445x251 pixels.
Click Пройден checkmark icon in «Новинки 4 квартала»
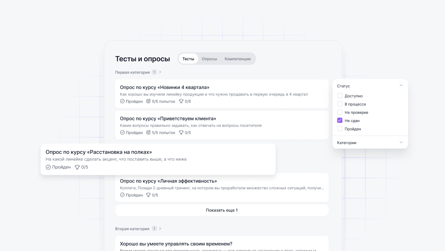pyautogui.click(x=122, y=101)
